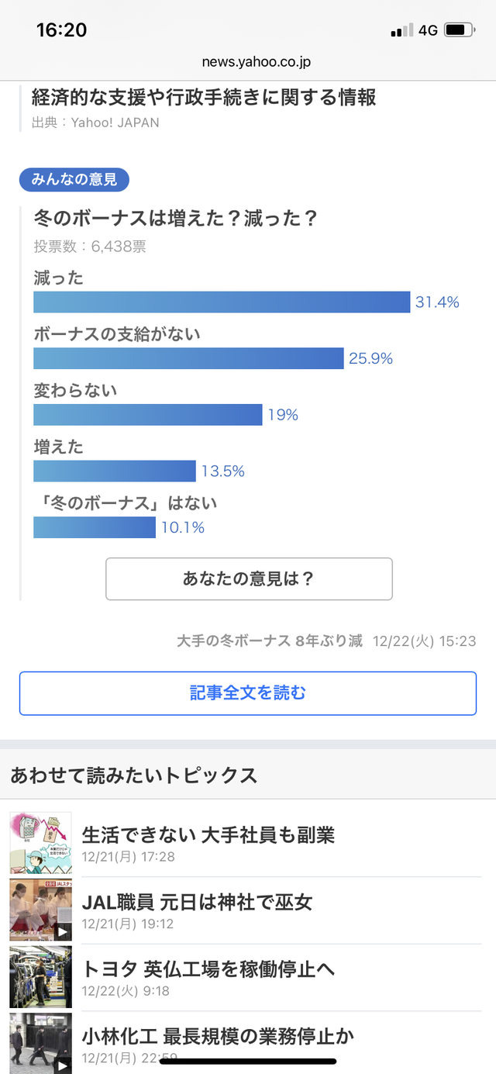Open the news.yahoo.co.jp address bar
Image resolution: width=496 pixels, height=1074 pixels.
(256, 62)
